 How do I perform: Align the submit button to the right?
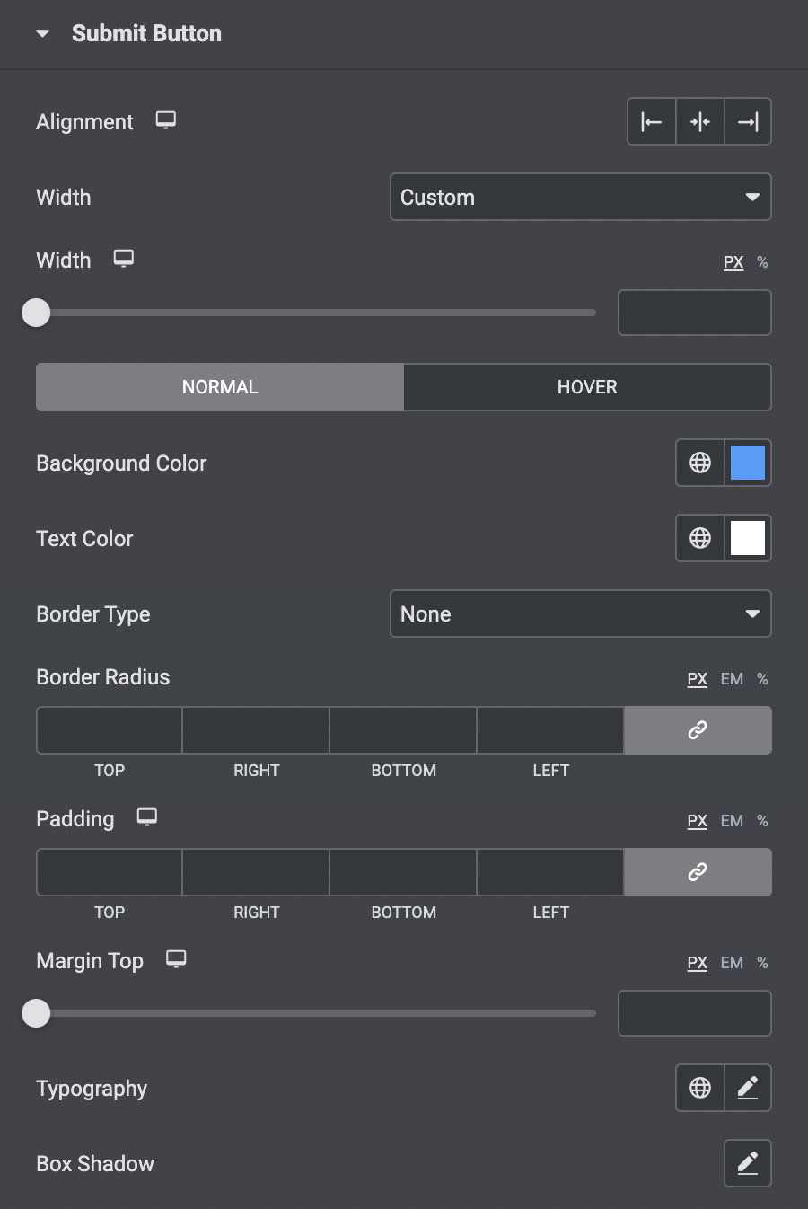pos(748,121)
